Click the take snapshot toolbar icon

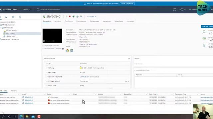81,17
